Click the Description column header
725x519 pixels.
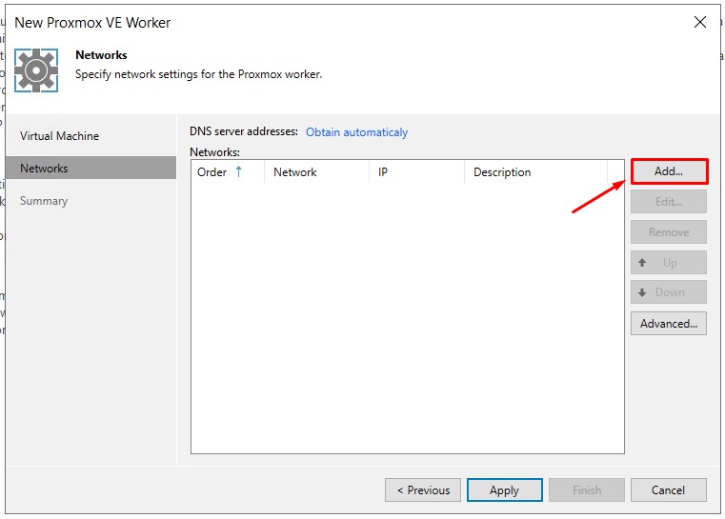[502, 172]
